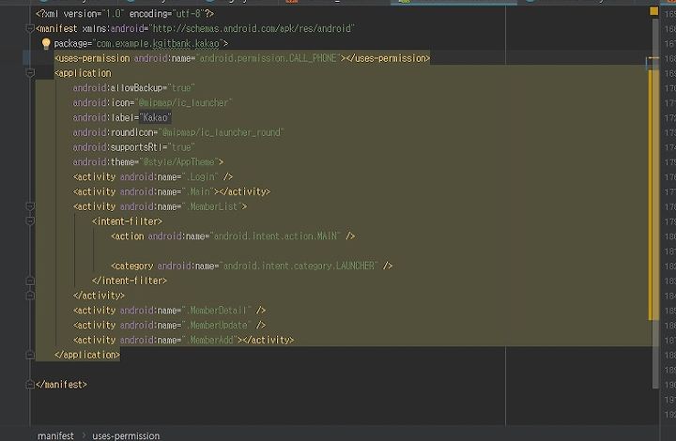676x441 pixels.
Task: Click the android.intent.action.MAIN action line
Action: pos(233,236)
